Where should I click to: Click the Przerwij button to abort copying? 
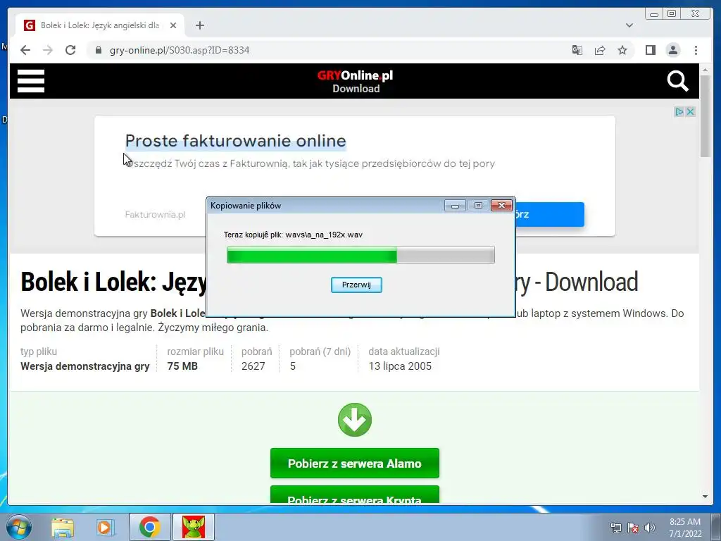point(356,285)
